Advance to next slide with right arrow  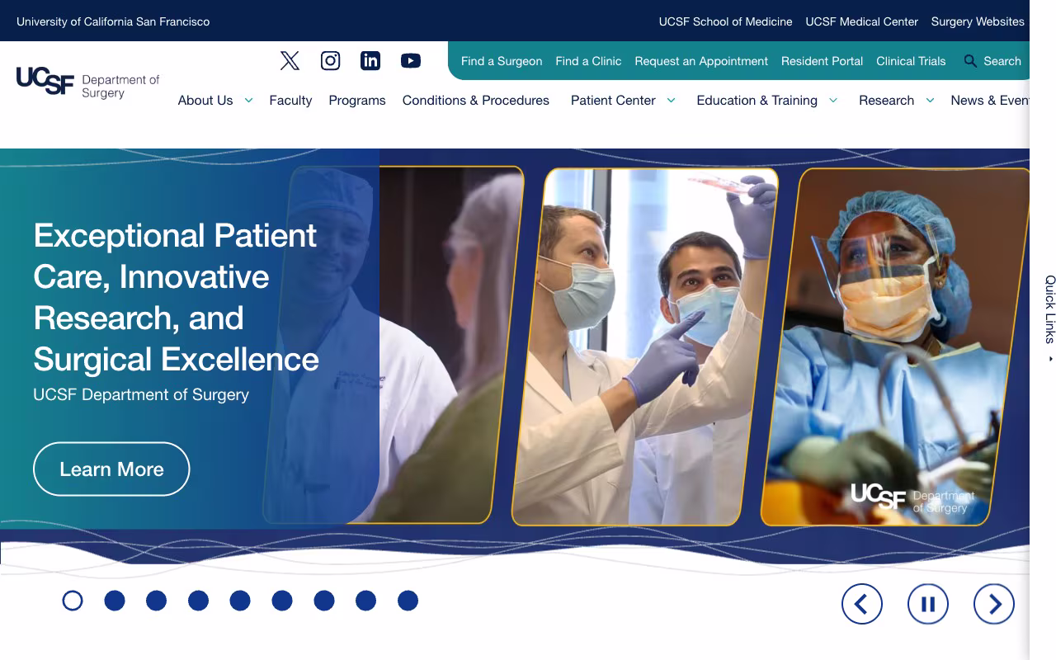click(x=994, y=604)
